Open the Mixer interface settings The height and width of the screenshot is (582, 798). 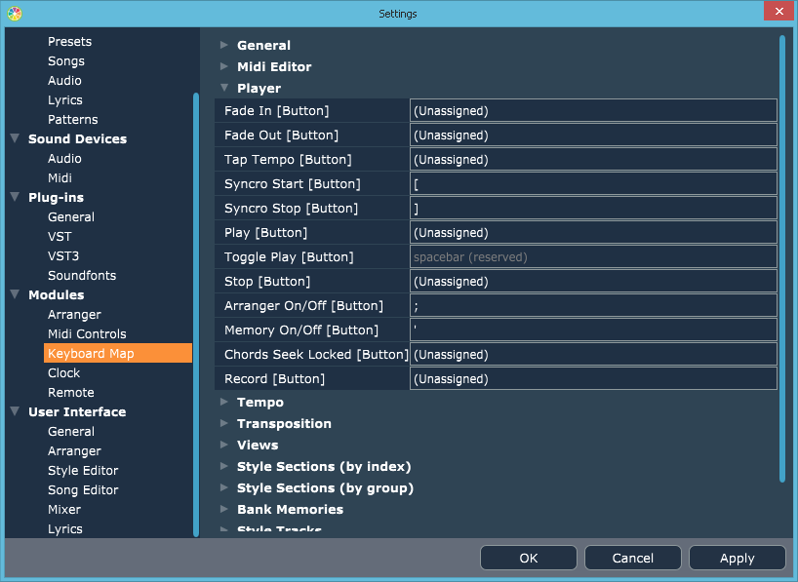click(x=64, y=509)
